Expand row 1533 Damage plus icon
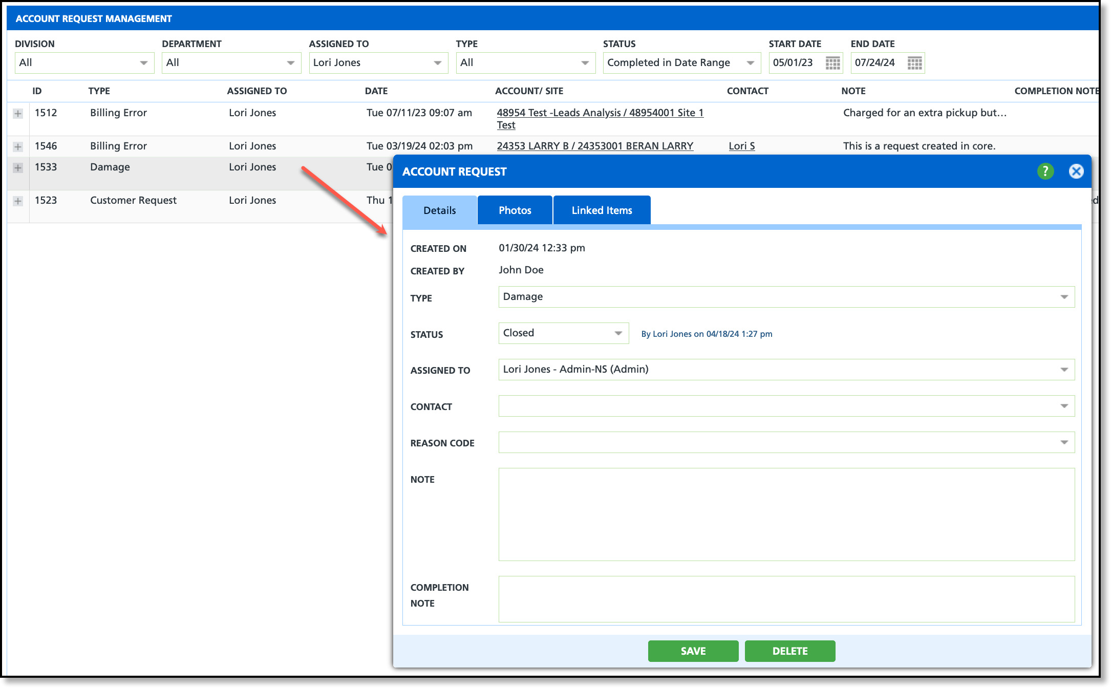 click(x=18, y=168)
